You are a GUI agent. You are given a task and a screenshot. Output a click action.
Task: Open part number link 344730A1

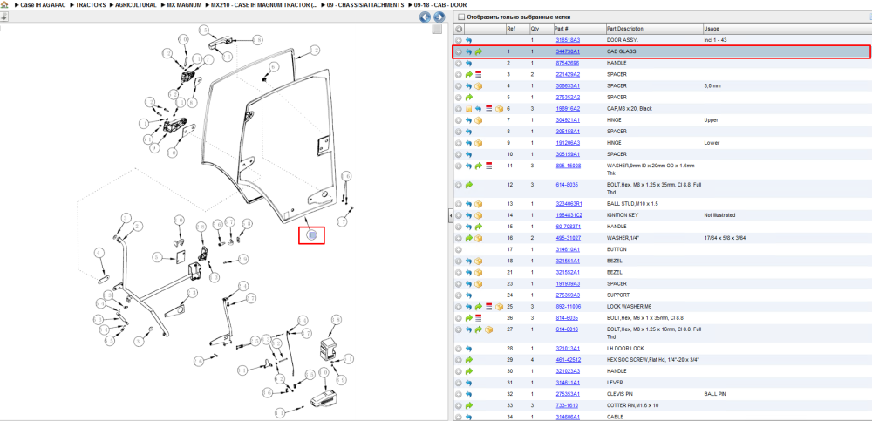568,51
